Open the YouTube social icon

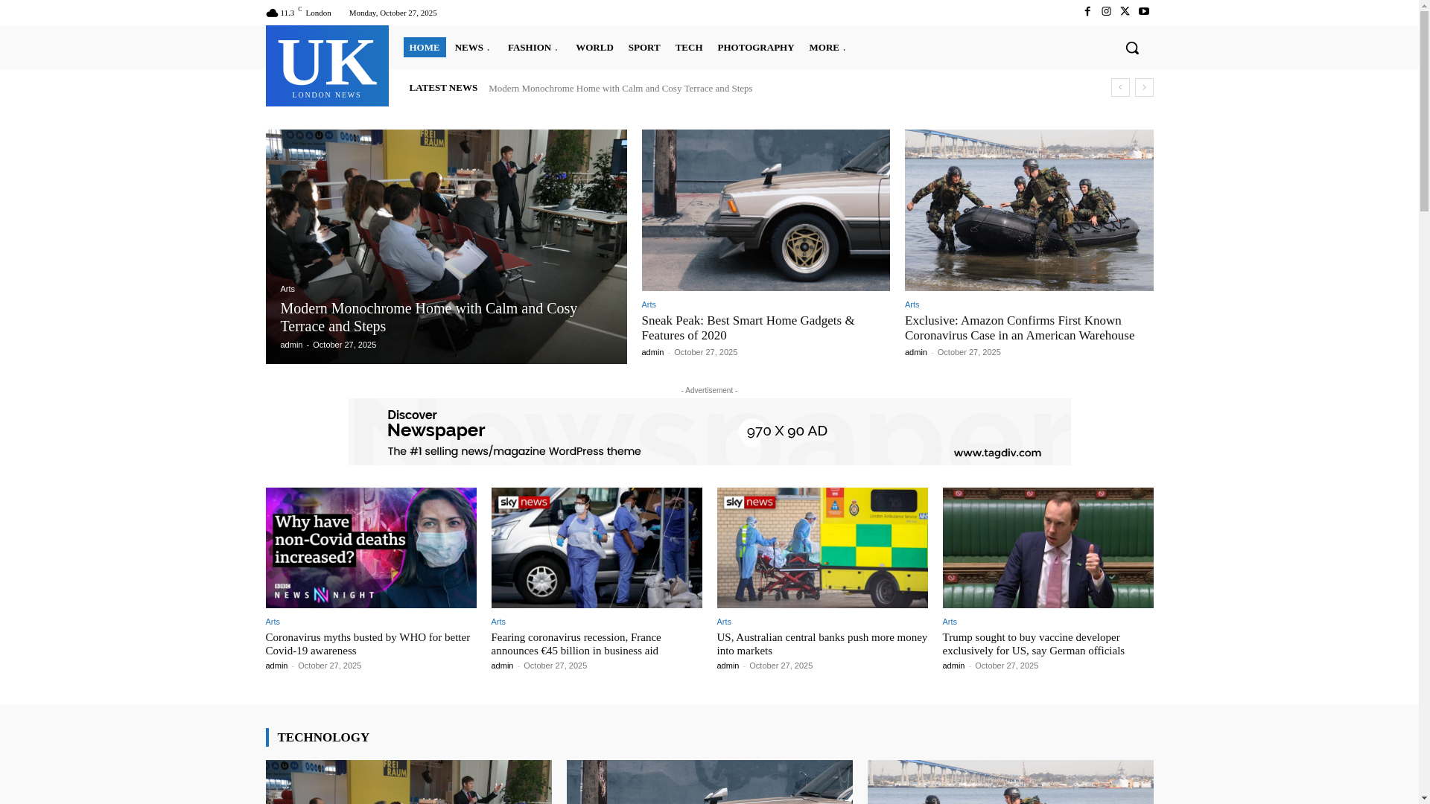[1143, 12]
